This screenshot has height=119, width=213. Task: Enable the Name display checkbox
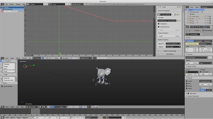[187, 89]
